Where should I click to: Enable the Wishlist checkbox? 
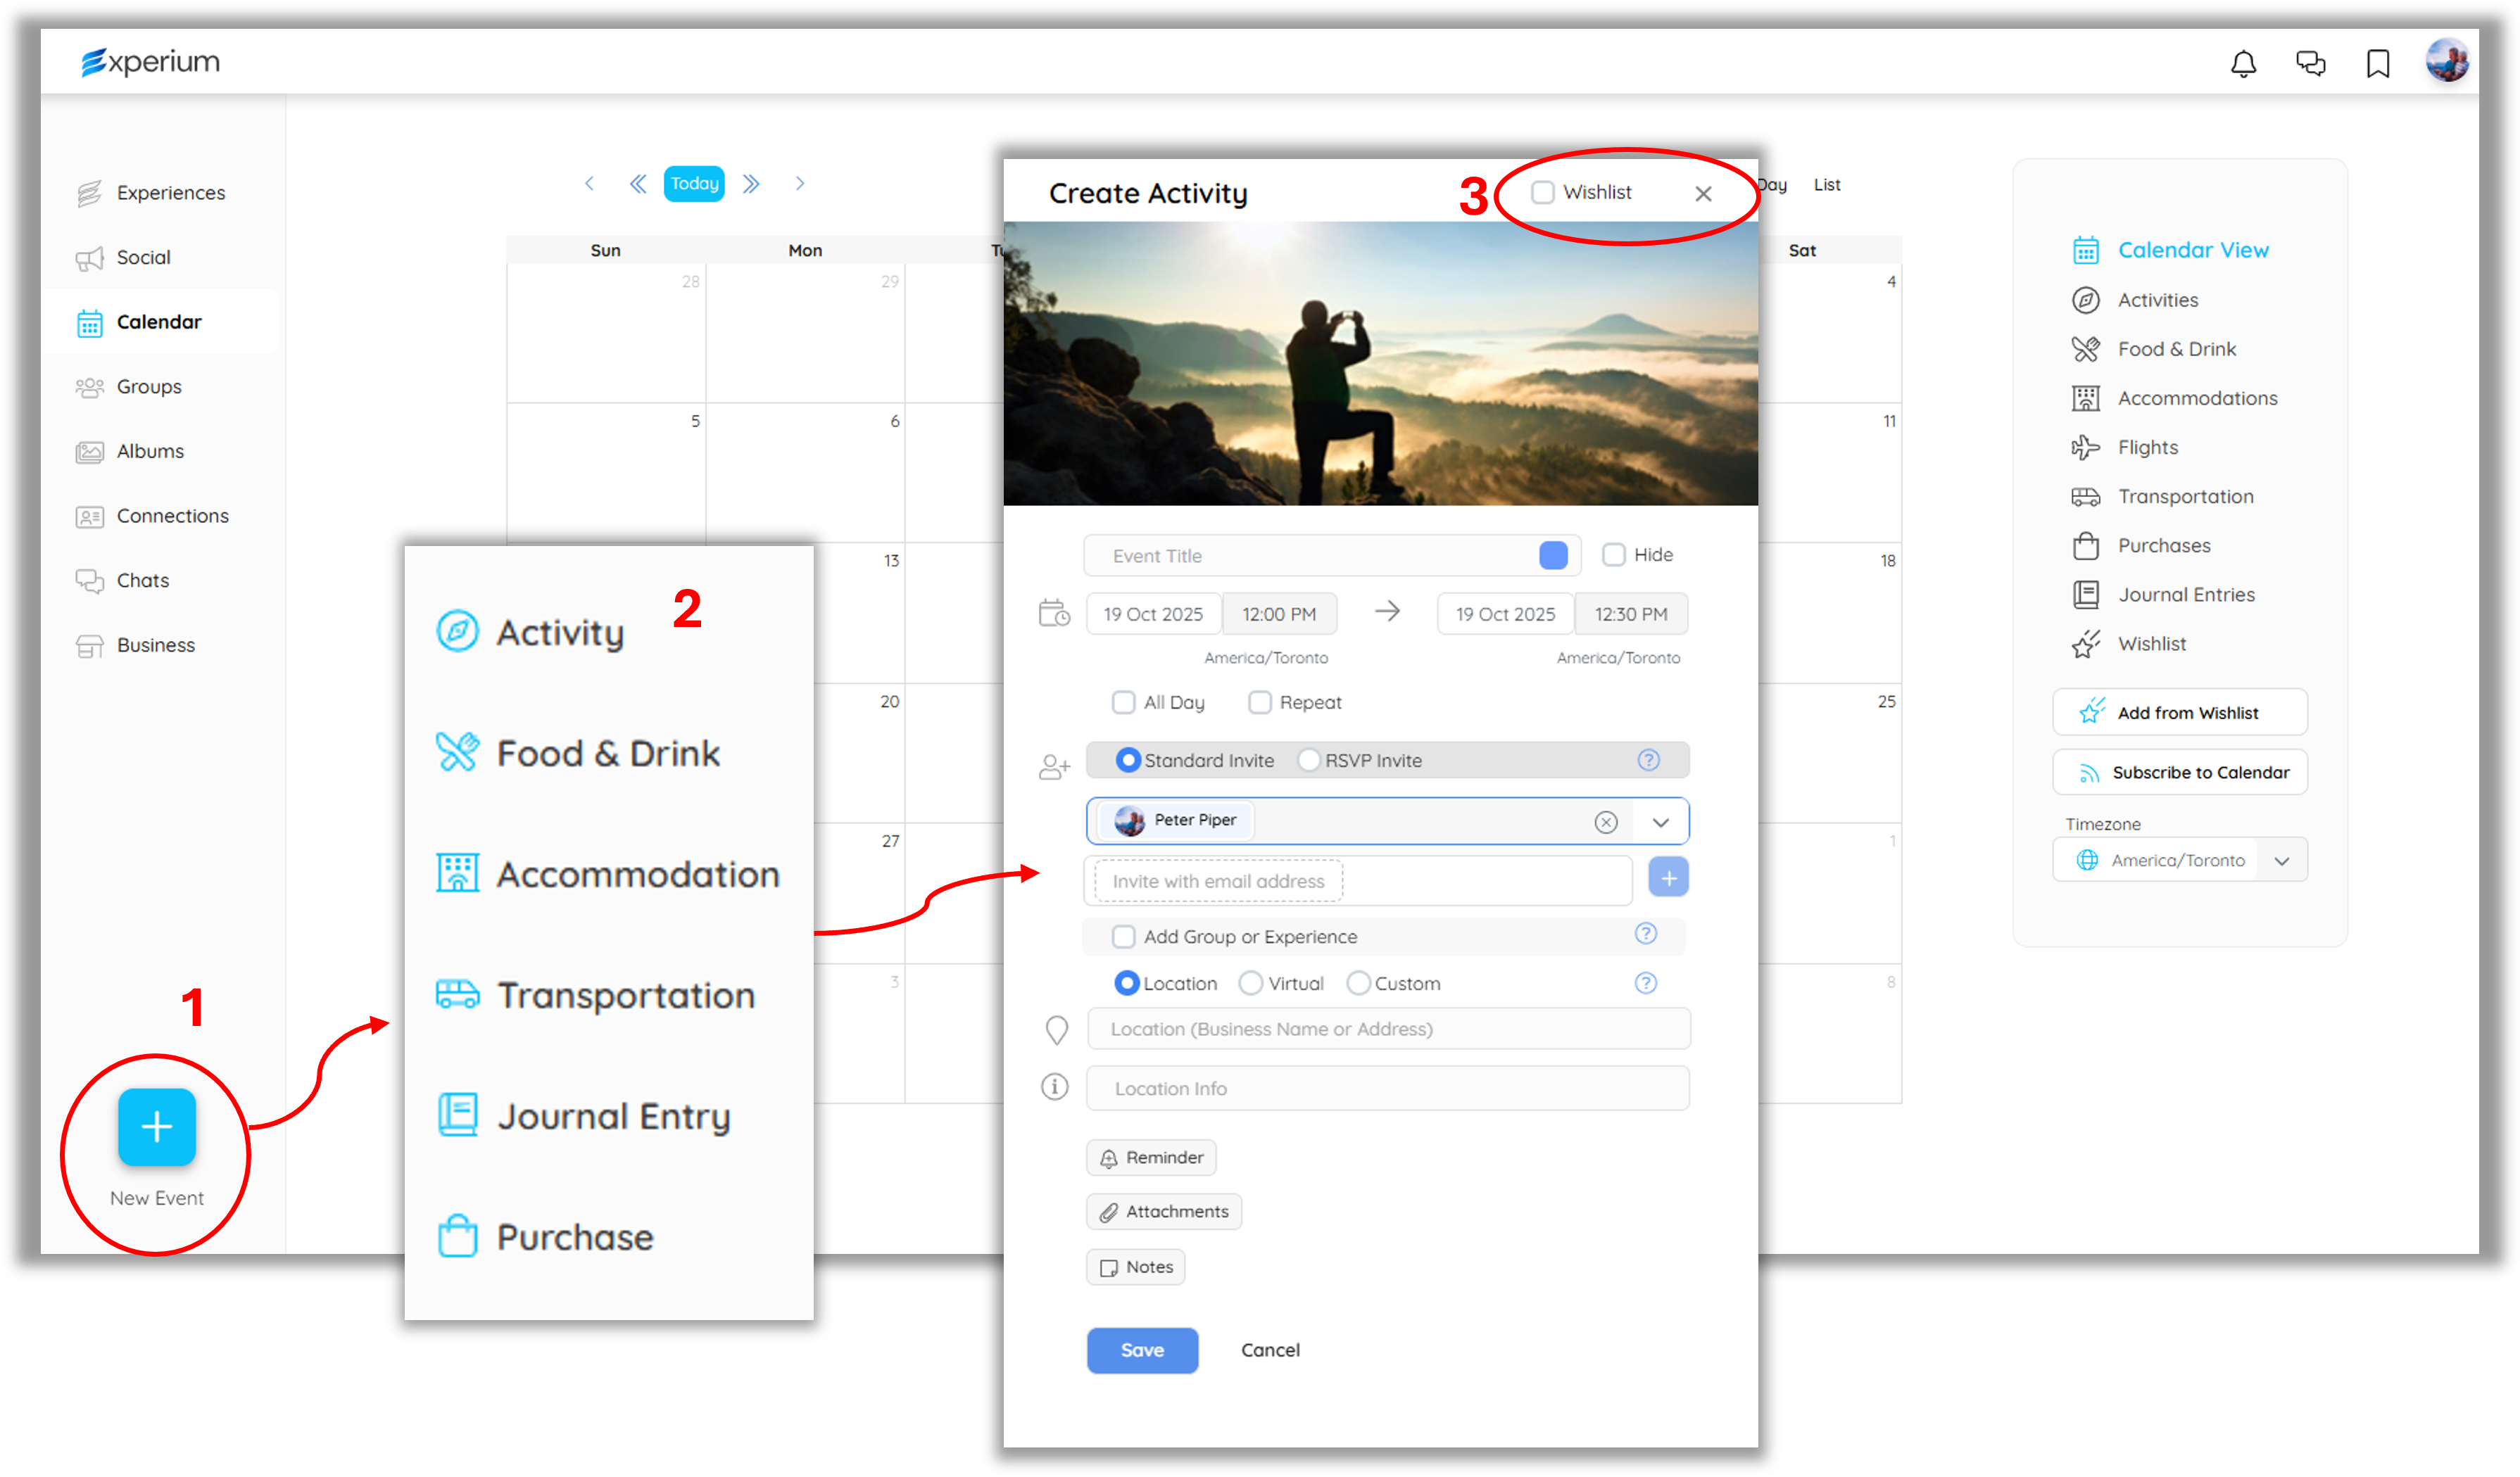tap(1543, 192)
